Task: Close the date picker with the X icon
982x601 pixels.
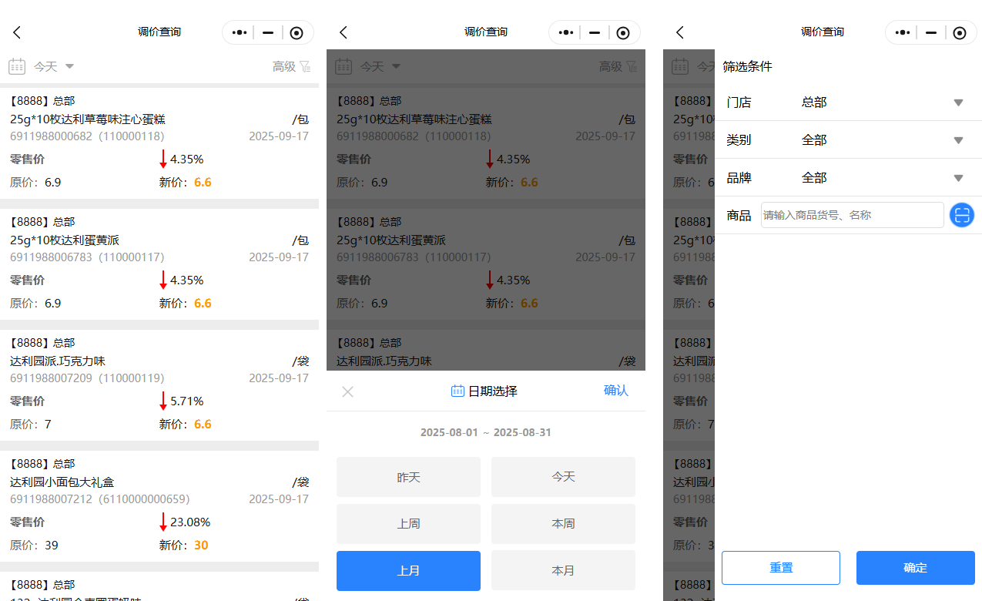Action: [347, 391]
